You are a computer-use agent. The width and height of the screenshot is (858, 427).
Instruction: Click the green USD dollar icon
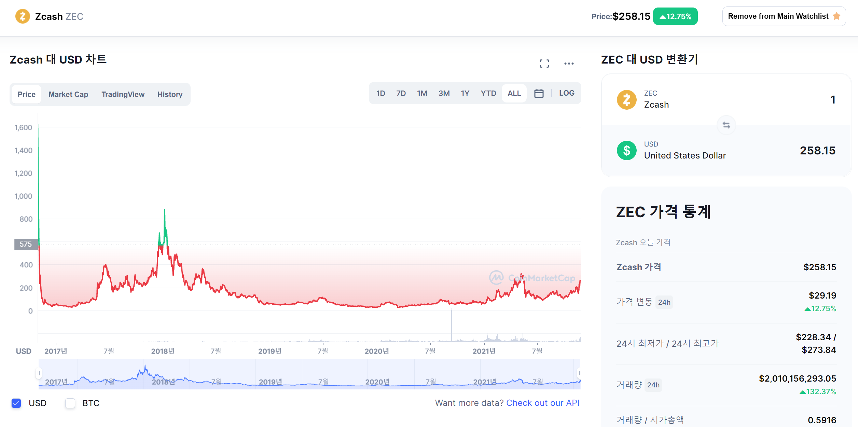626,150
